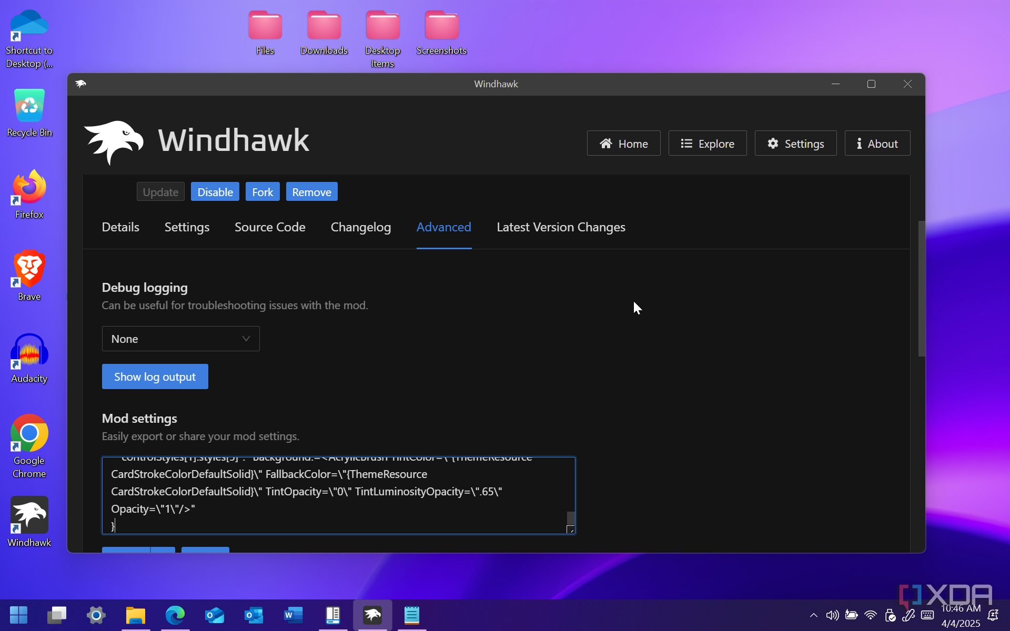This screenshot has width=1010, height=631.
Task: Open the new Outlook taskbar icon
Action: pyautogui.click(x=215, y=615)
